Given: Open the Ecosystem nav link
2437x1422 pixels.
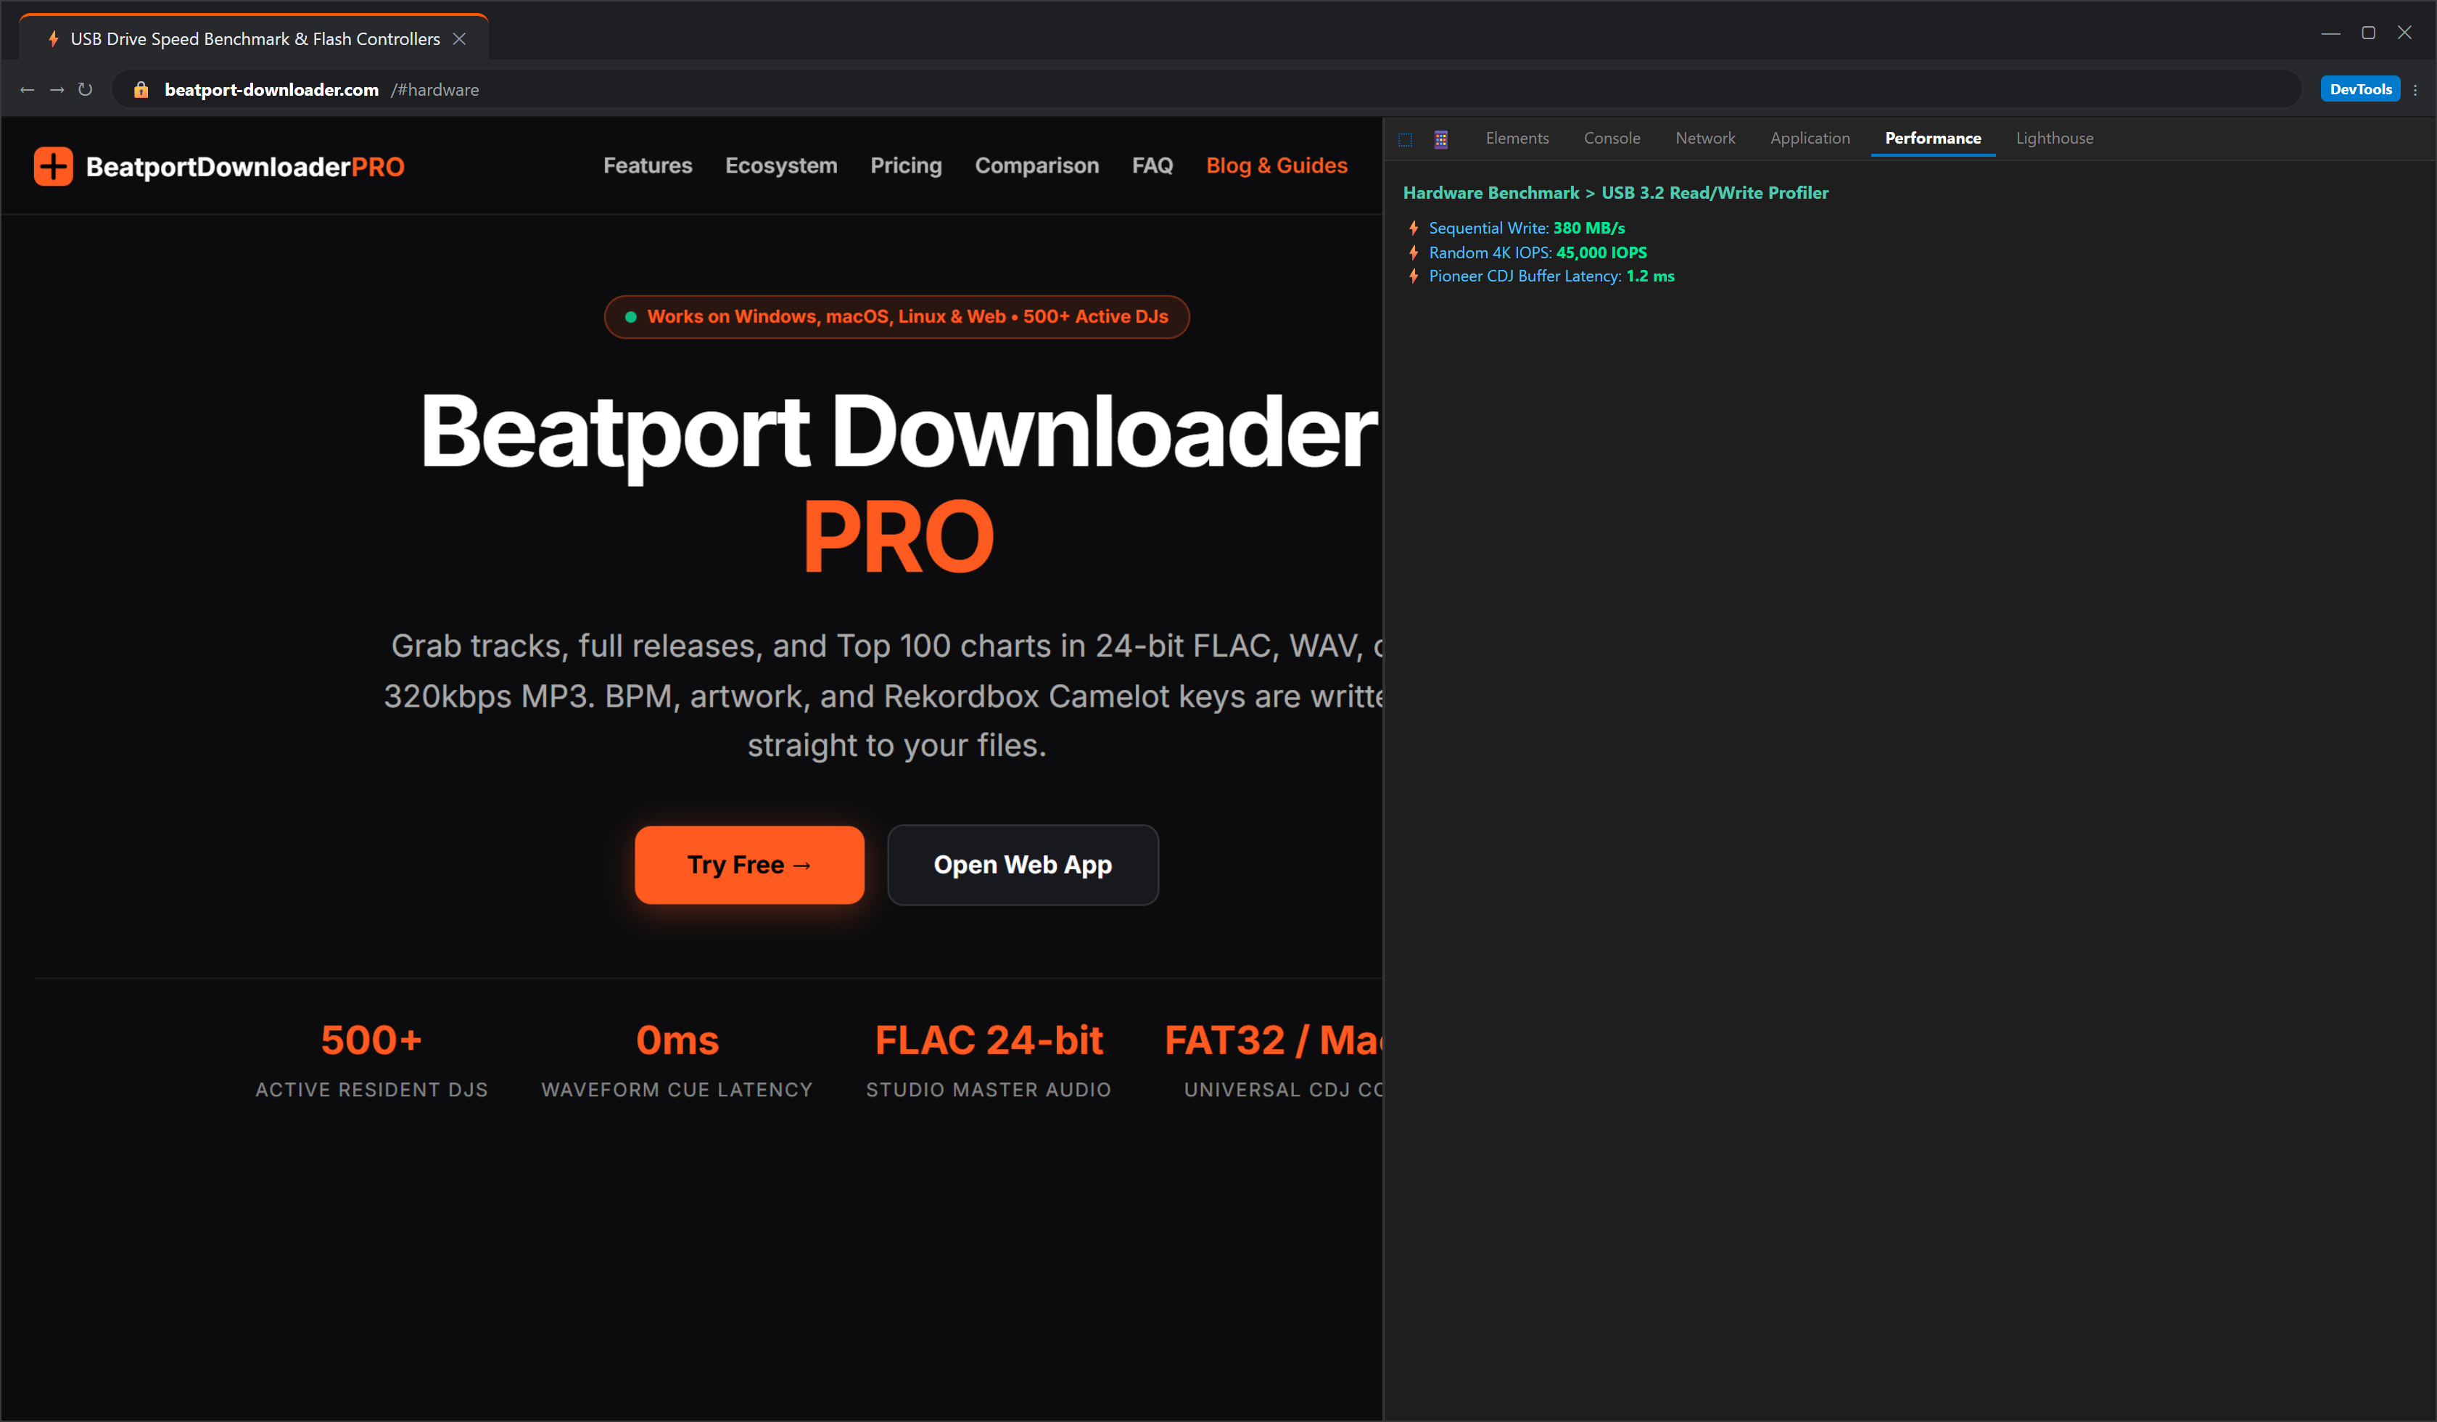Looking at the screenshot, I should coord(781,165).
